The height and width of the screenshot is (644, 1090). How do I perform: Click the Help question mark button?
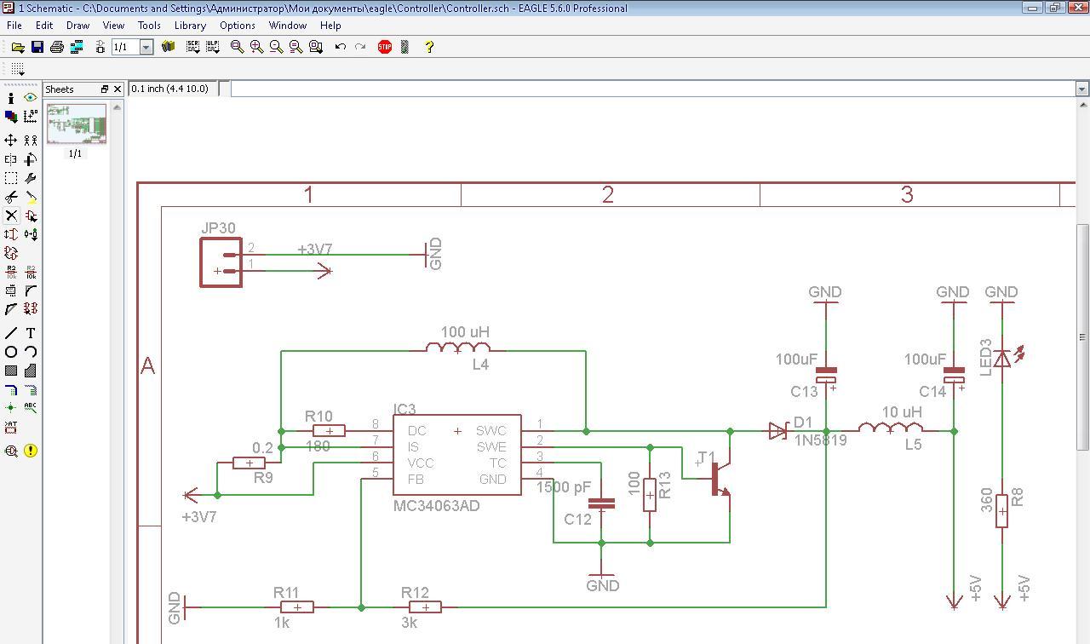point(429,47)
